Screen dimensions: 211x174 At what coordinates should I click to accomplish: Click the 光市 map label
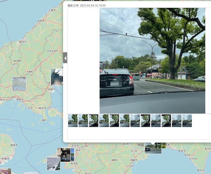pos(30,108)
